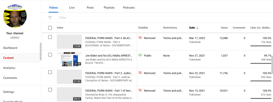This screenshot has height=102, width=273.
Task: Tick the checkbox for FEDERAL PORN WARS Part 2
Action: 50,72
